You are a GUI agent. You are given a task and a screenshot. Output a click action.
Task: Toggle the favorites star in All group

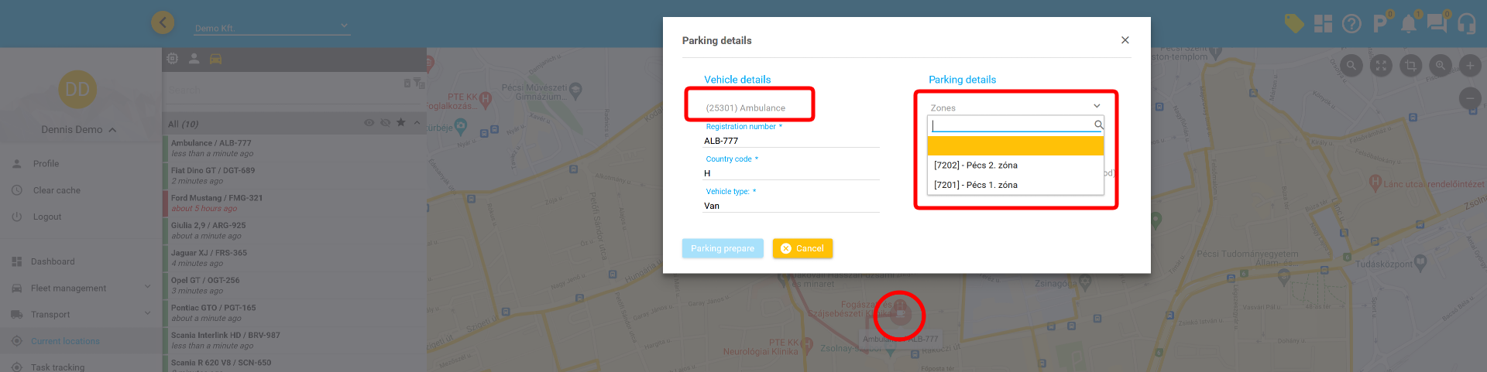pos(400,123)
